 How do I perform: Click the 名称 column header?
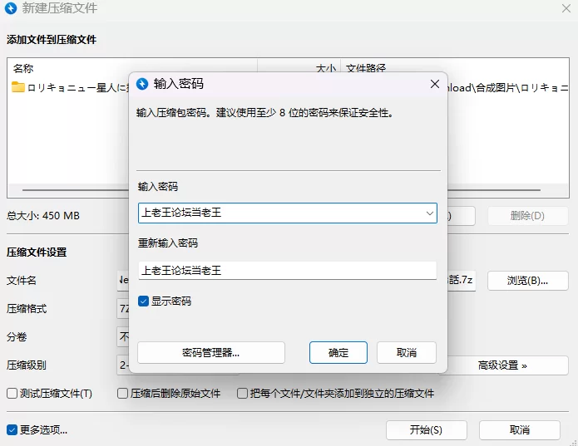[23, 68]
